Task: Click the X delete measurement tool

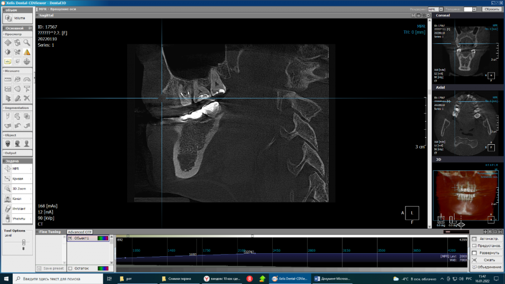Action: [x=27, y=98]
